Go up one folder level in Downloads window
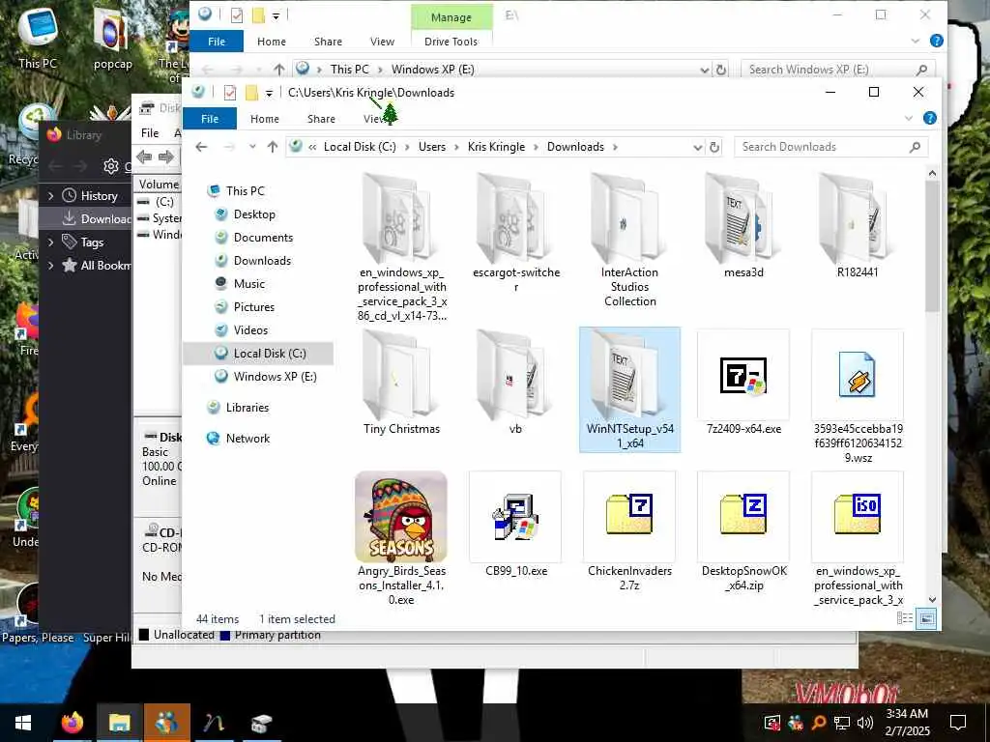 273,147
